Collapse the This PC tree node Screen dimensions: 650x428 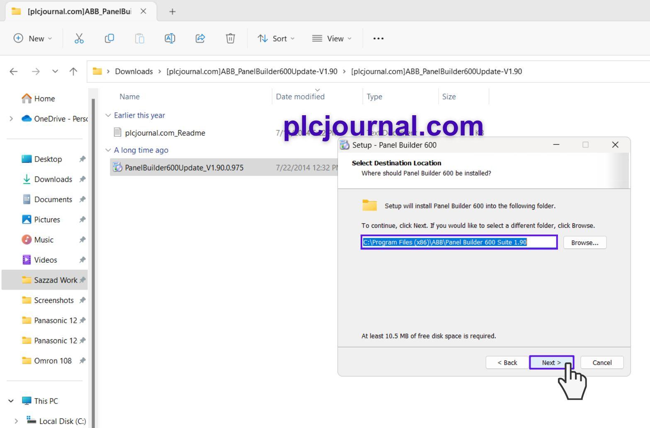coord(11,401)
